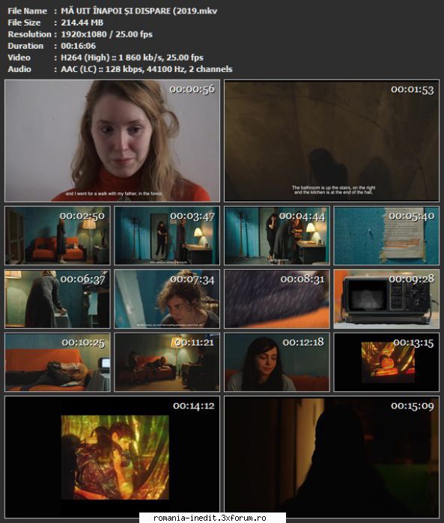Select the frame stamped 00:03:47
This screenshot has height=523, width=444.
point(167,235)
